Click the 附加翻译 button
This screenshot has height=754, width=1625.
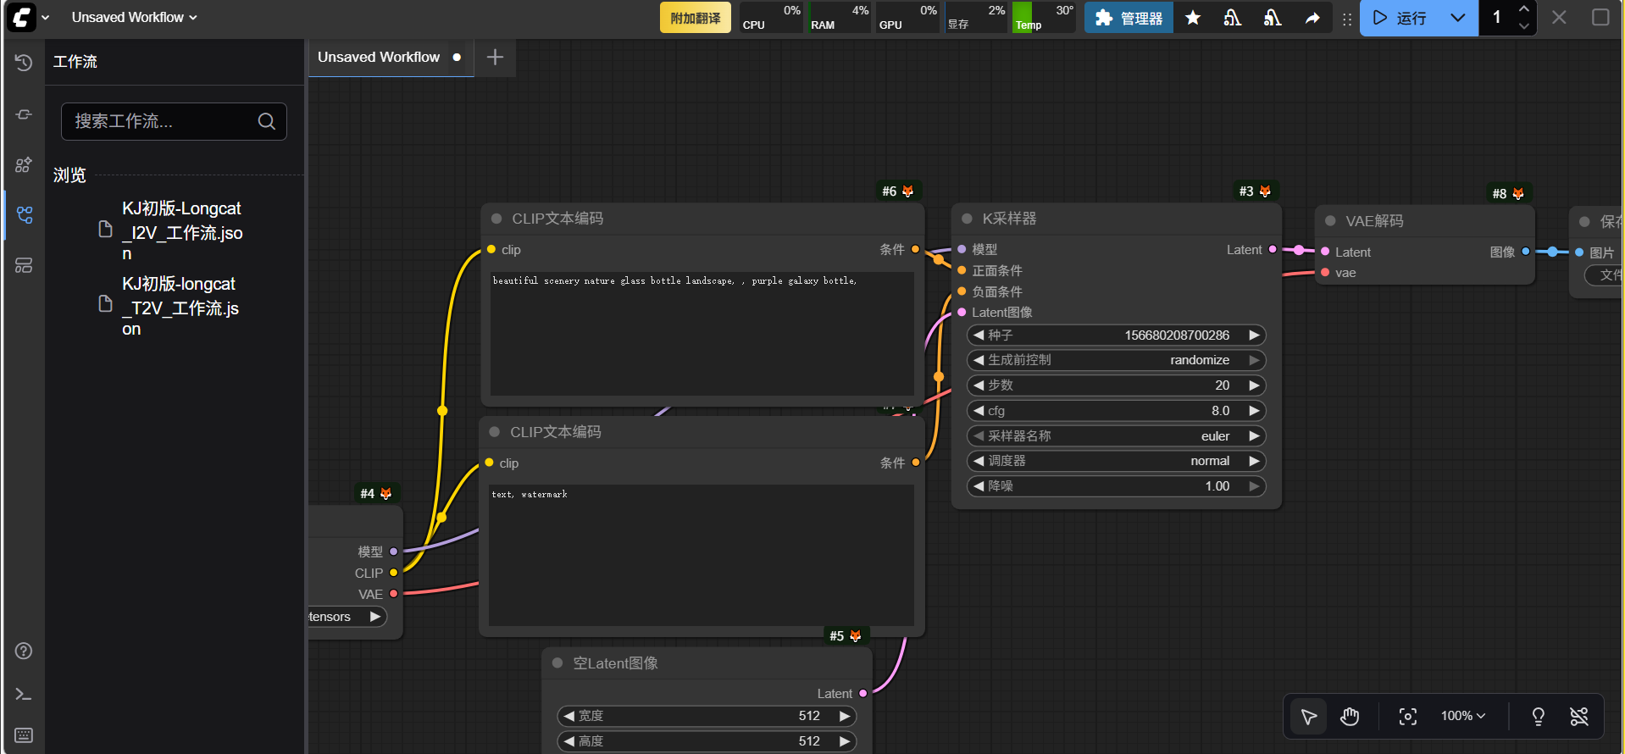click(695, 18)
